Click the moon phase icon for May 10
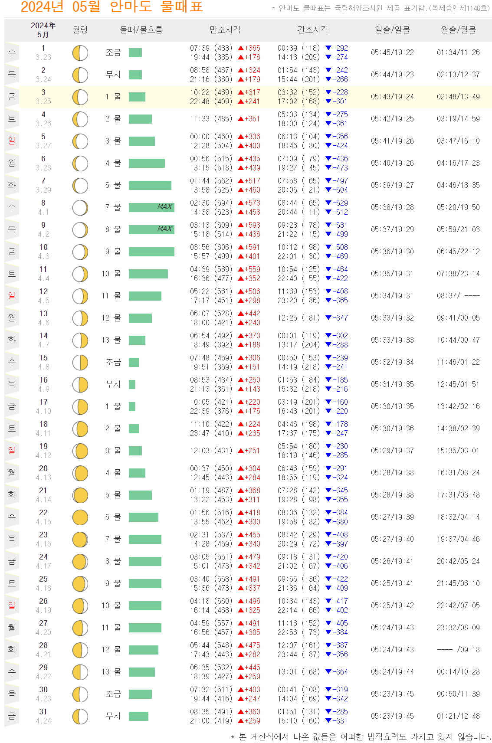 [x=80, y=252]
